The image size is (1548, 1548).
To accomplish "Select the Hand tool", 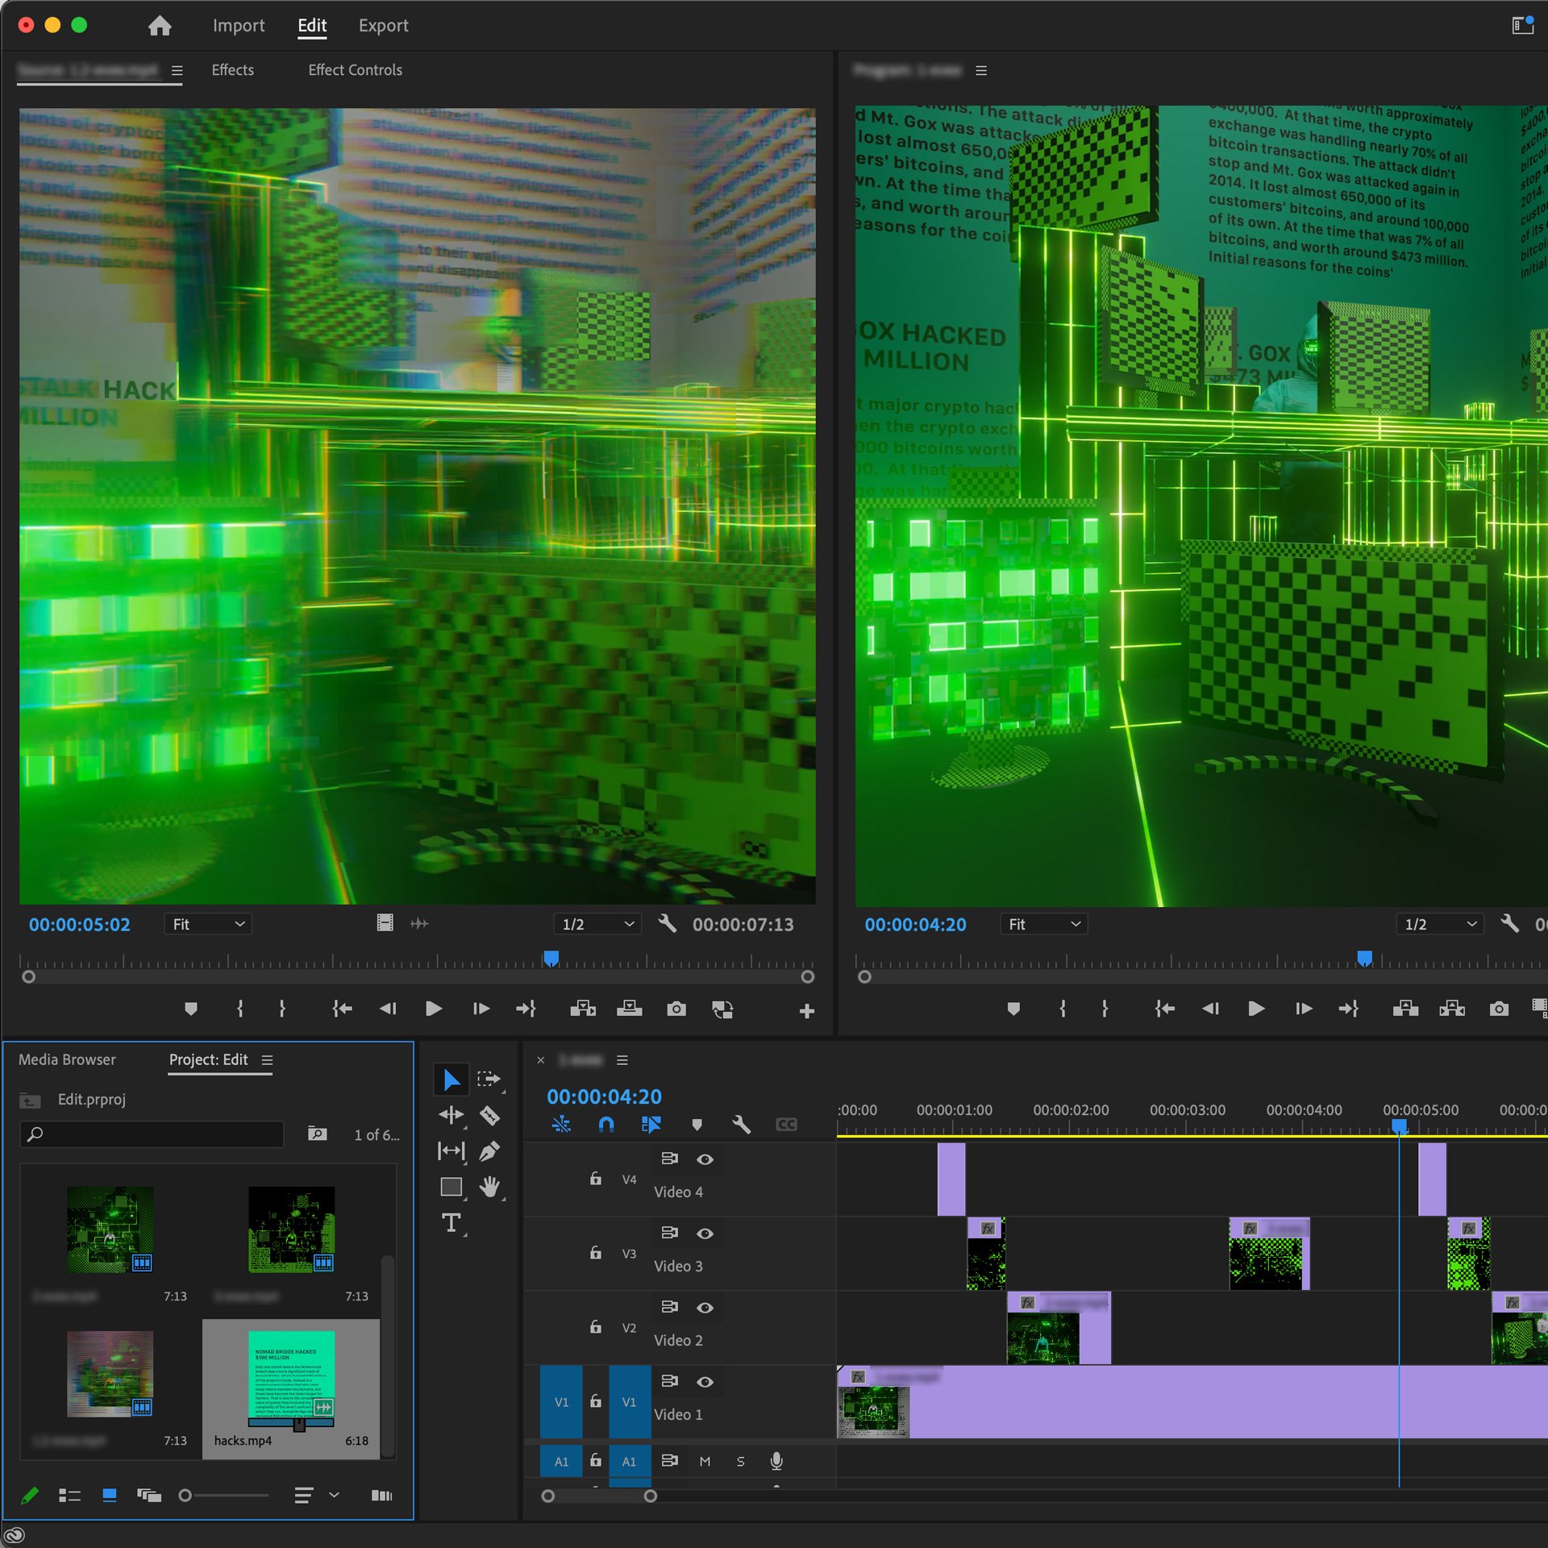I will [x=489, y=1187].
